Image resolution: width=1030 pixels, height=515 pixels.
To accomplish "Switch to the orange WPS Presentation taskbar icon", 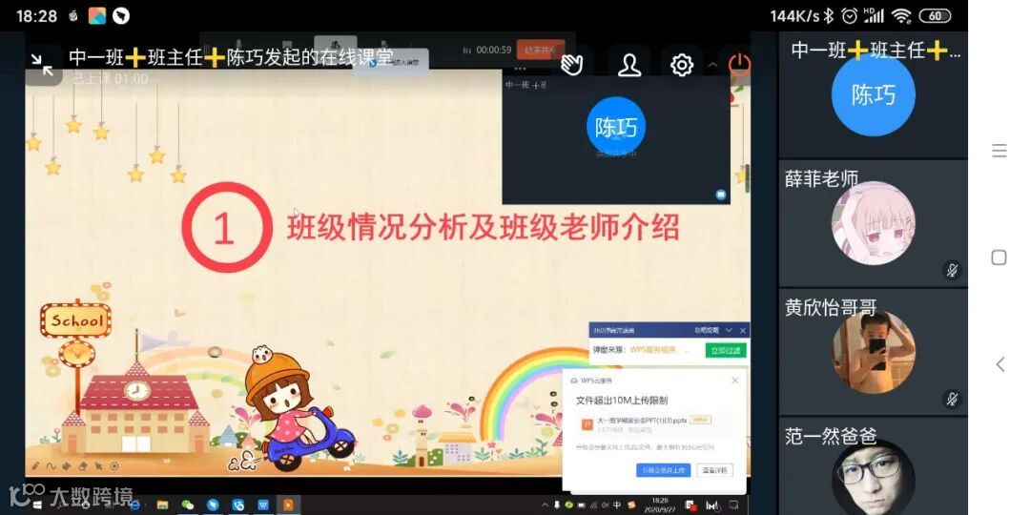I will pyautogui.click(x=288, y=505).
